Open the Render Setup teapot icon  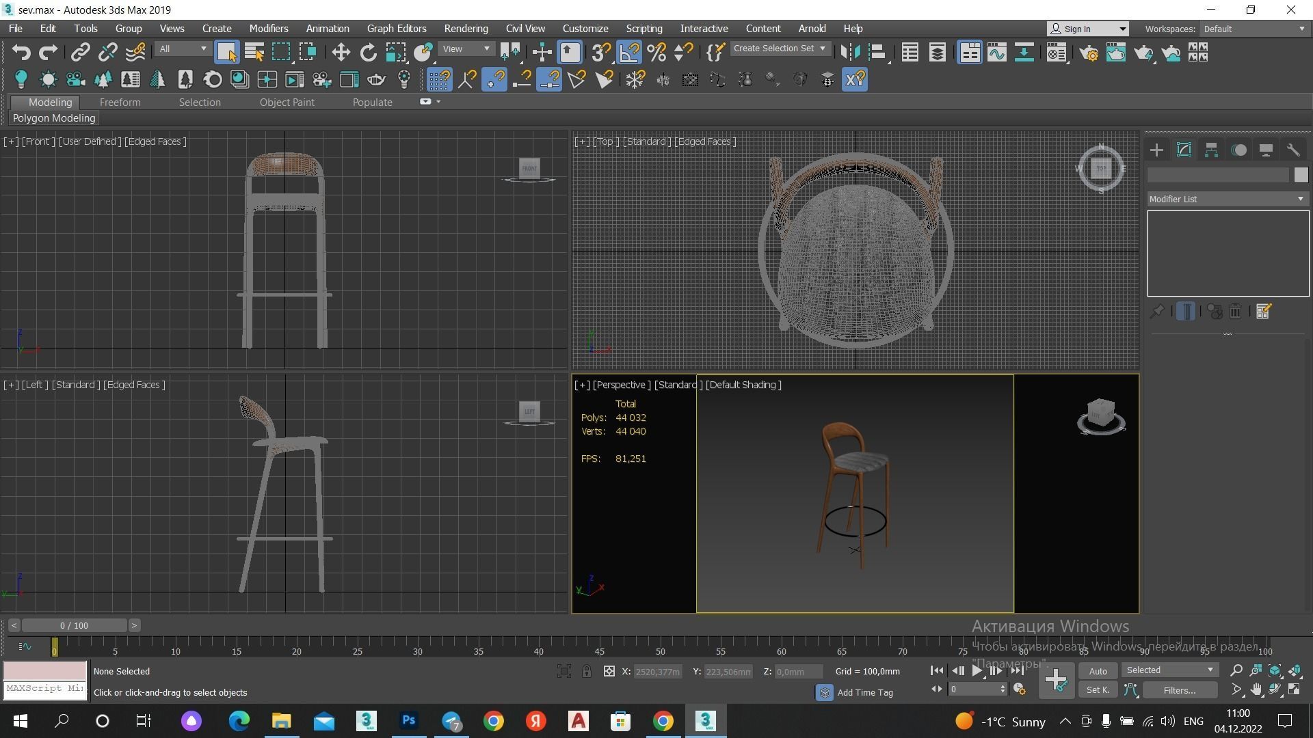coord(1089,53)
